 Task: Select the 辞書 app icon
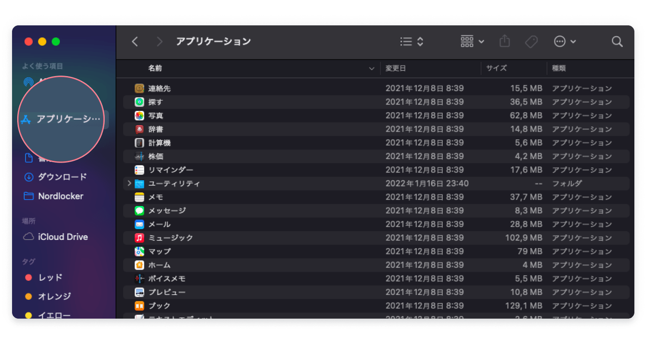pos(139,129)
